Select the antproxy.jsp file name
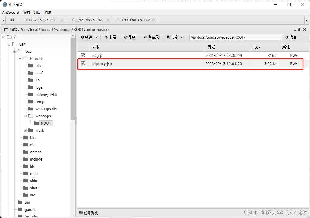310x218 pixels. [101, 64]
